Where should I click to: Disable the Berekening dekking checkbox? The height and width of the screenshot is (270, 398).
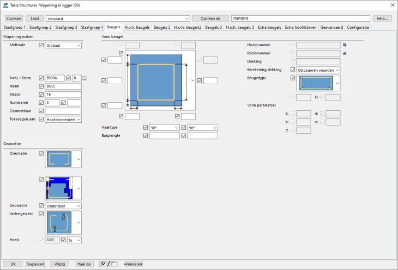tap(293, 70)
